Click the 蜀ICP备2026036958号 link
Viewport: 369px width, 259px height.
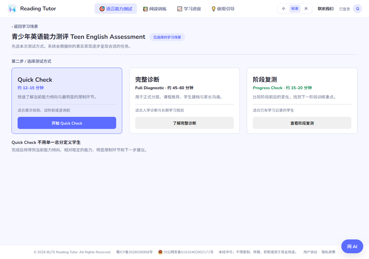(x=134, y=252)
